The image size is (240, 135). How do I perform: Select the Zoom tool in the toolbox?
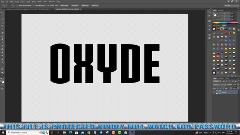(x=2, y=76)
